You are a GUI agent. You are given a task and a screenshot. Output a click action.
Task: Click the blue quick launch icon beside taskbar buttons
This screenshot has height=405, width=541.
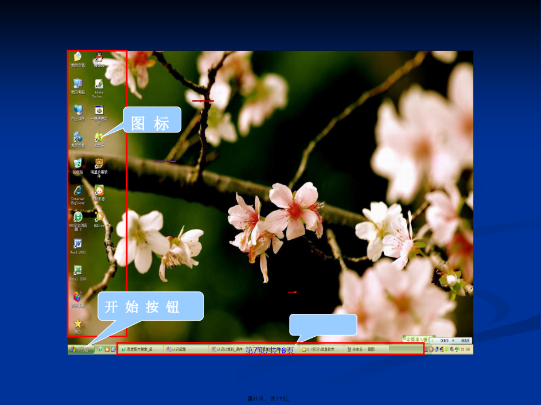pyautogui.click(x=113, y=349)
